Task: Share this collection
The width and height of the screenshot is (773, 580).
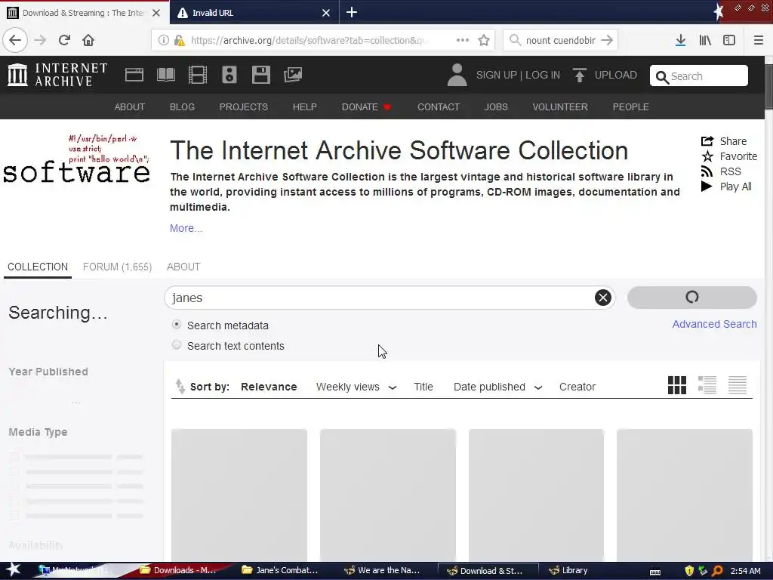Action: point(724,141)
